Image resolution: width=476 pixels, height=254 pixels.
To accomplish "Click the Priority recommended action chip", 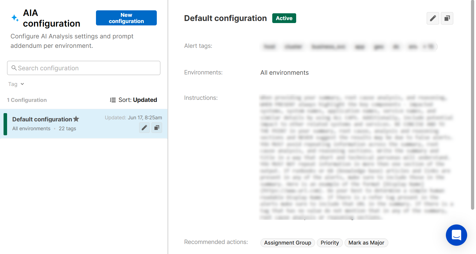I will pyautogui.click(x=330, y=243).
